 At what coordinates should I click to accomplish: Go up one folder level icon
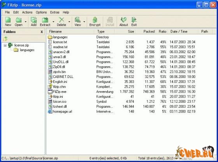(x=5, y=39)
